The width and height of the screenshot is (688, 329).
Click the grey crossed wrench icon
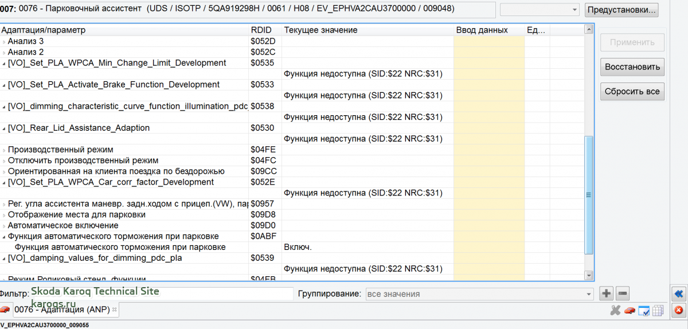pyautogui.click(x=615, y=310)
